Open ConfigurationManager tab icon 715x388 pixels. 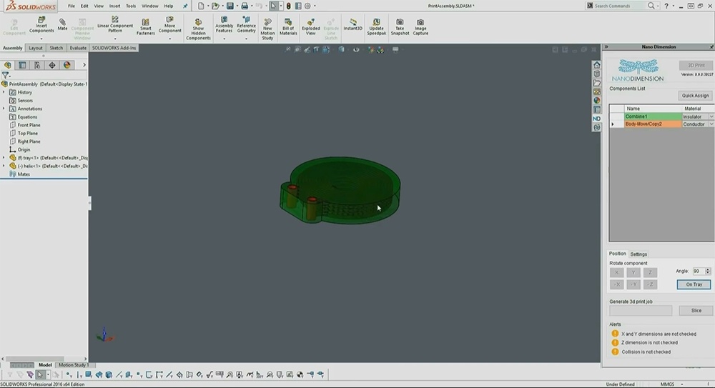[37, 65]
